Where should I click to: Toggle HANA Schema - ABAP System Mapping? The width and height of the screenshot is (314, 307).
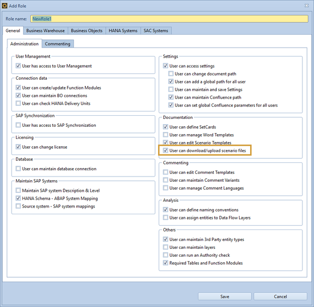point(19,199)
